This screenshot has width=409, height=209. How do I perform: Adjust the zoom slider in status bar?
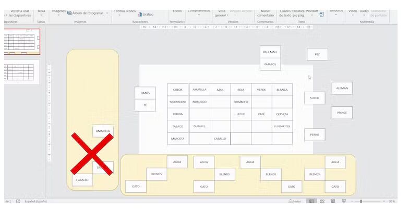tap(361, 201)
